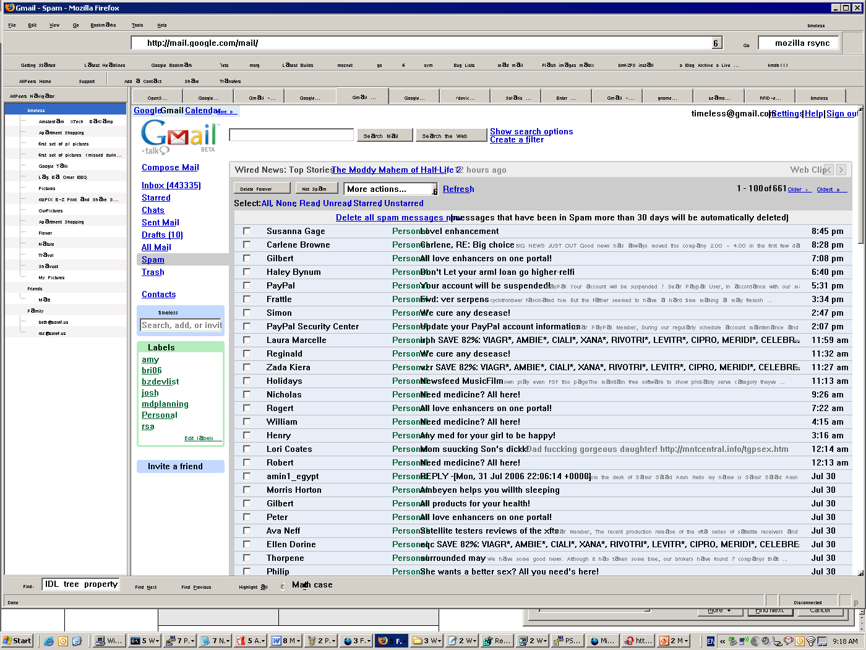
Task: Open the PowerPoint '2 M' taskbar group
Action: (674, 641)
